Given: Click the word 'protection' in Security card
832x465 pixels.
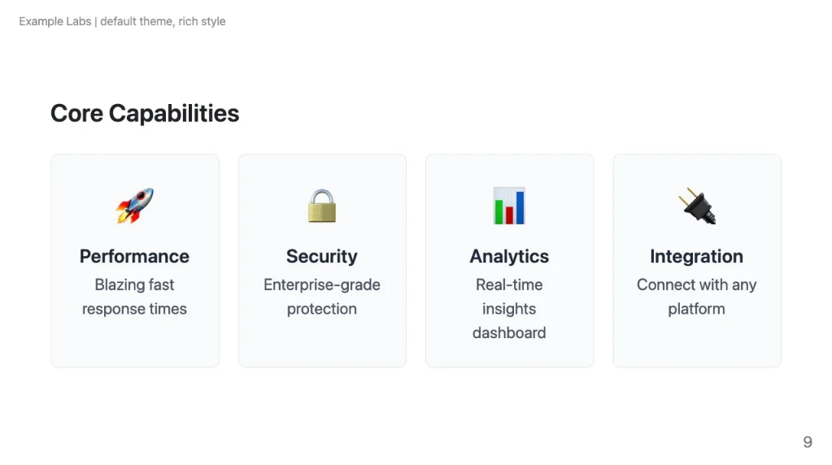Looking at the screenshot, I should click(x=322, y=309).
